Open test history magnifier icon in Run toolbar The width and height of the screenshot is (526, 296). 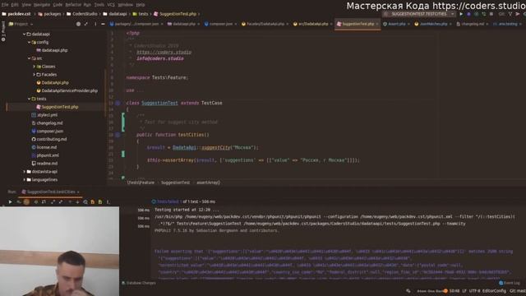point(85,202)
